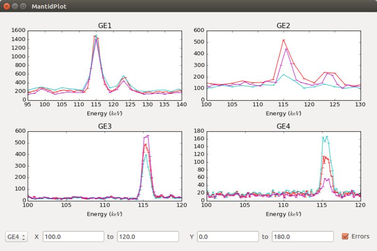The image size is (377, 251).
Task: Click the GE4 plot title
Action: tap(283, 126)
